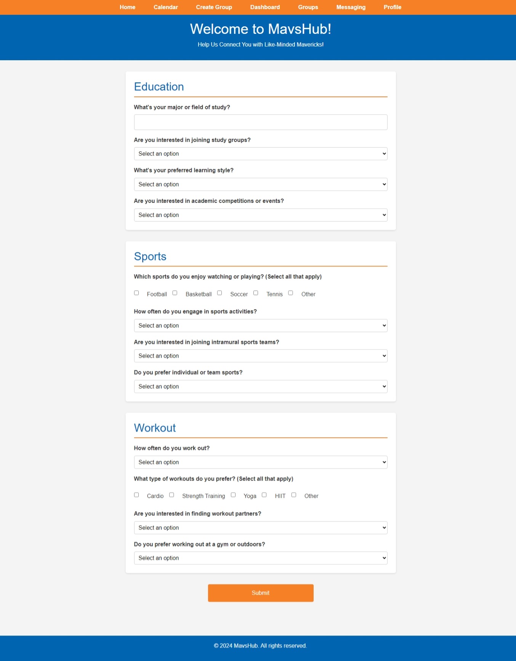Expand preferred learning style dropdown
Viewport: 516px width, 661px height.
click(x=260, y=185)
